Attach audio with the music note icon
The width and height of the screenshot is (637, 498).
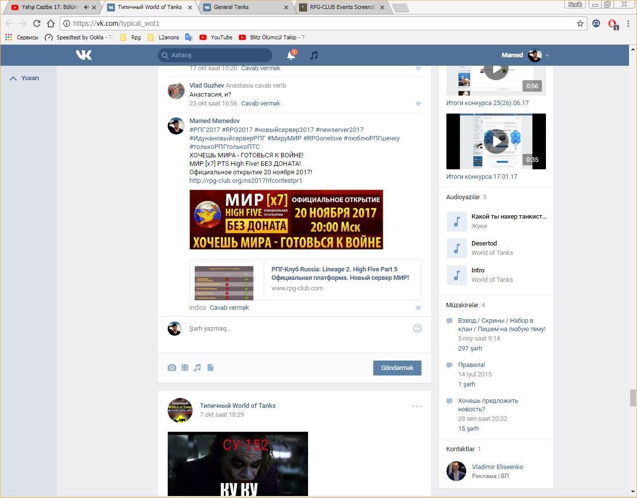tap(197, 368)
